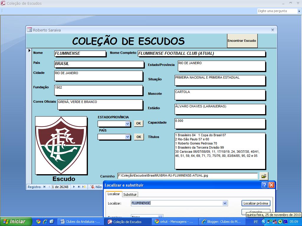Switch to the Substituir tab
Screen dimensions: 302x226
click(130, 195)
